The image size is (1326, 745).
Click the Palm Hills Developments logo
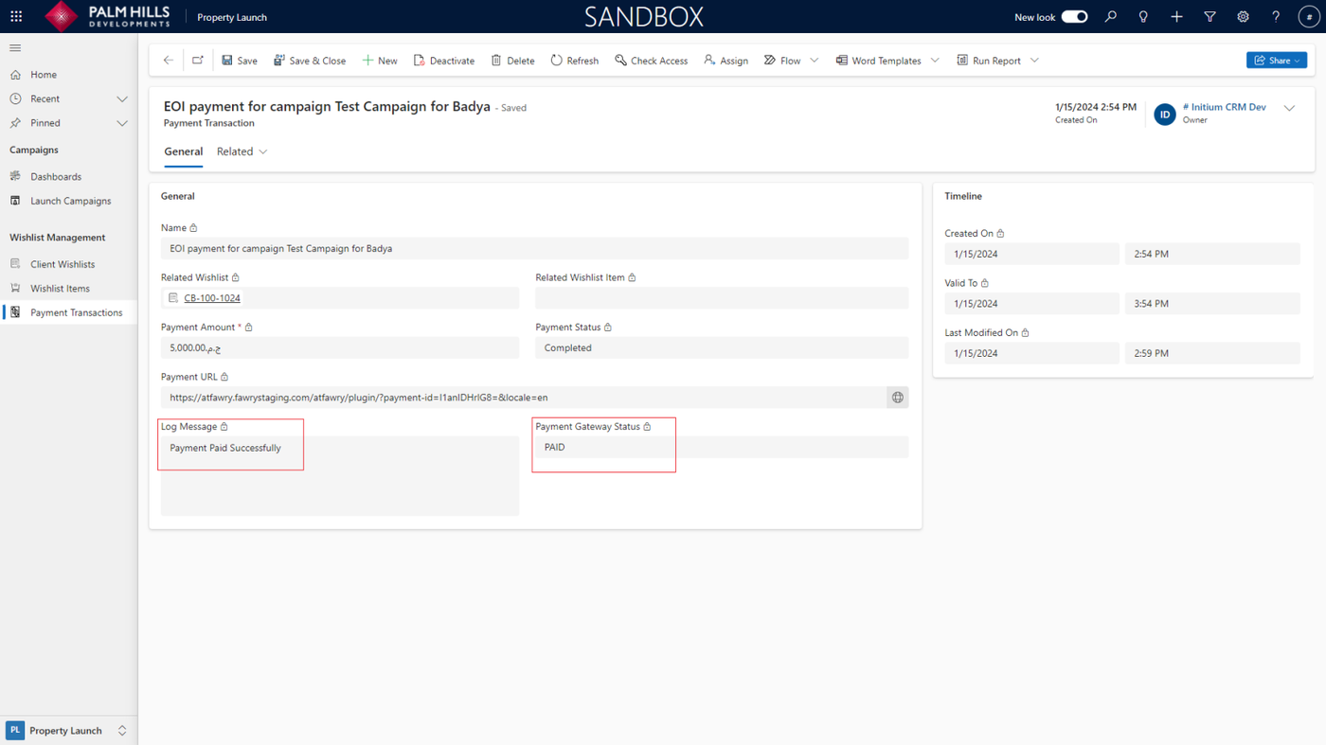coord(107,16)
